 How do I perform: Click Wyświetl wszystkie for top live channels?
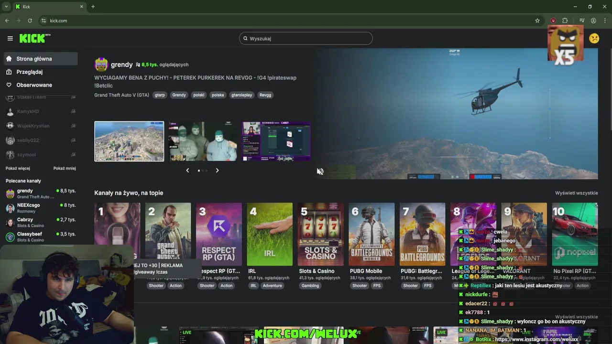(x=576, y=193)
